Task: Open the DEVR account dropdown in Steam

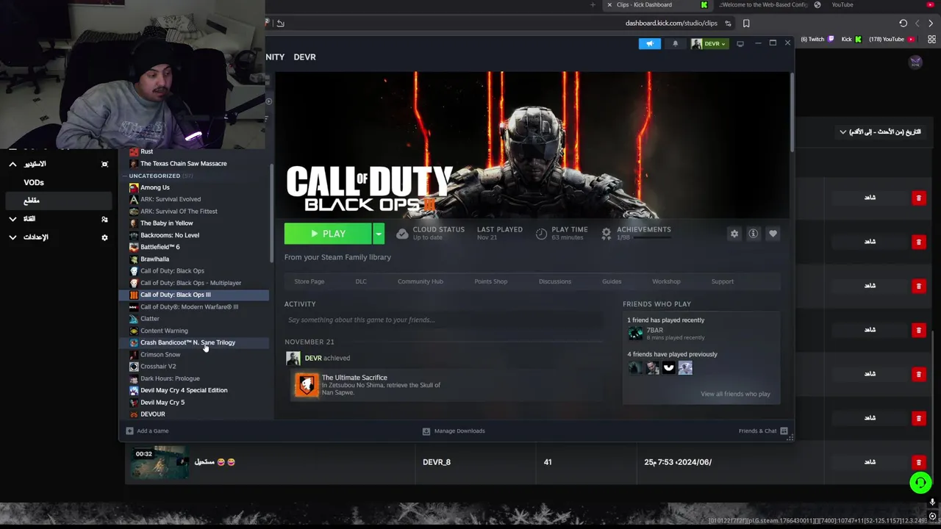Action: pos(709,43)
